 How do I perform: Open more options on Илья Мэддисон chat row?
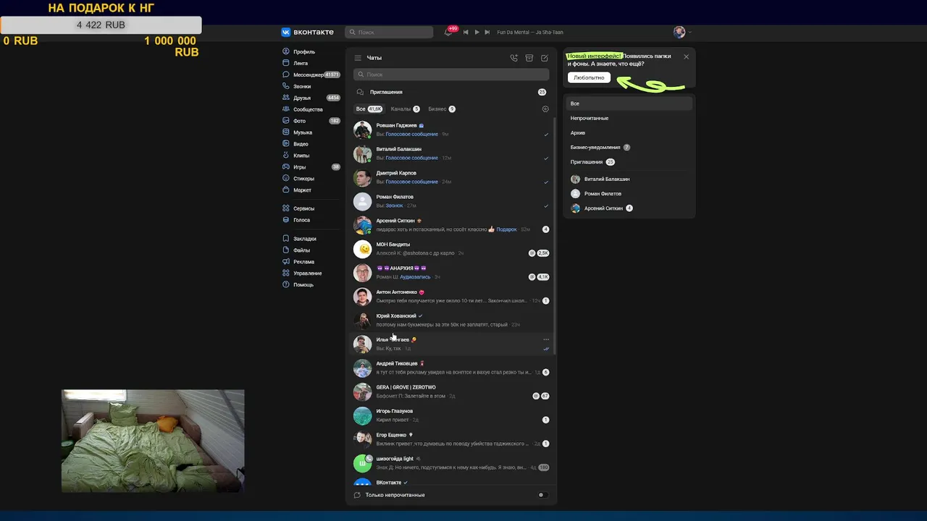(x=546, y=339)
